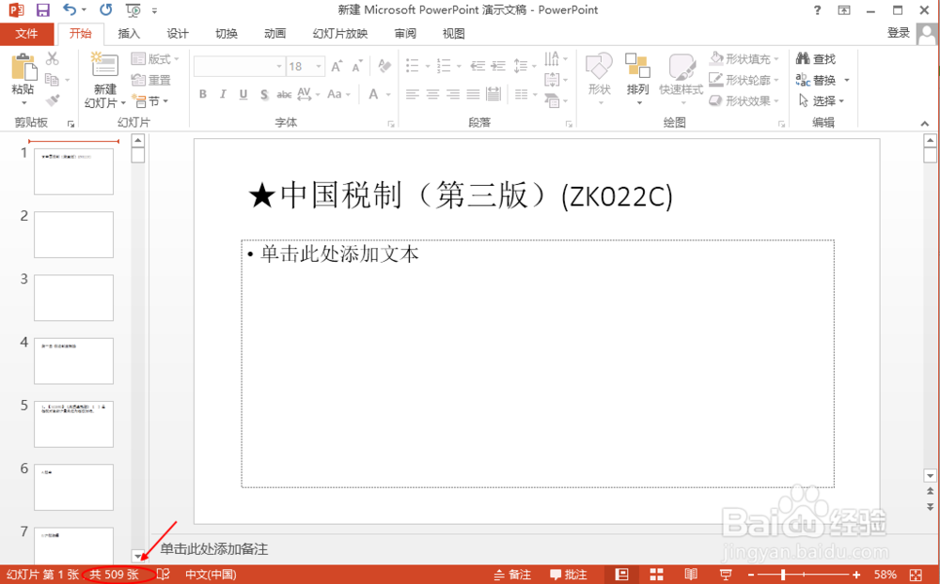The width and height of the screenshot is (940, 584).
Task: Open 形状效果 shape effects options
Action: pos(744,101)
